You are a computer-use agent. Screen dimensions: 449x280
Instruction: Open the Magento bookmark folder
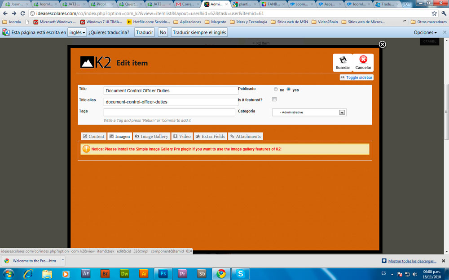click(216, 22)
